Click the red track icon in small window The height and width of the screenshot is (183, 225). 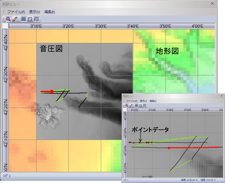pyautogui.click(x=145, y=106)
